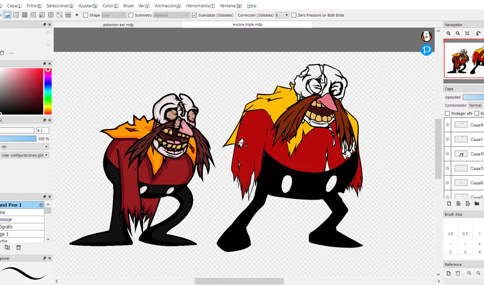This screenshot has width=484, height=285.
Task: Click the dot icon before Shape checkbox
Action: [77, 15]
